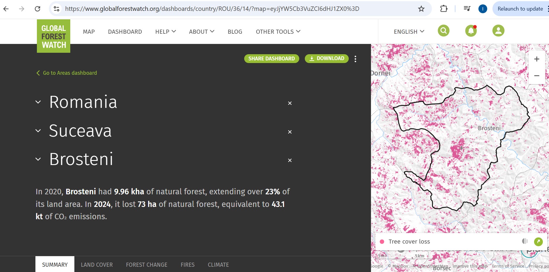Switch to the LAND COVER tab
The height and width of the screenshot is (272, 549).
97,265
